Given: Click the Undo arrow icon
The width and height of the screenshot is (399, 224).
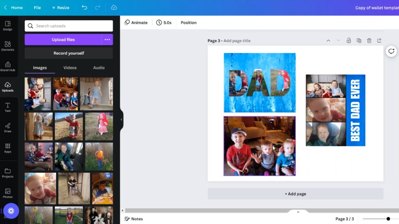Looking at the screenshot, I should point(85,7).
